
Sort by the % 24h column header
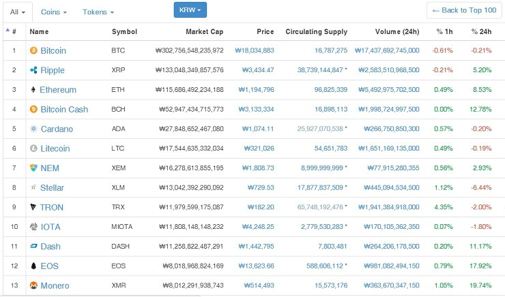(481, 31)
